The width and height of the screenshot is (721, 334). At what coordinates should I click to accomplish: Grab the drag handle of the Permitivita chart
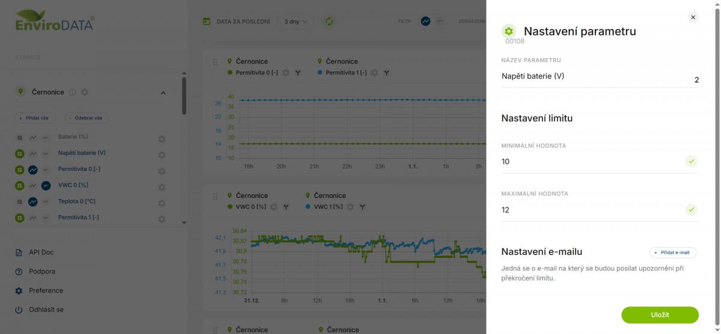pyautogui.click(x=214, y=62)
